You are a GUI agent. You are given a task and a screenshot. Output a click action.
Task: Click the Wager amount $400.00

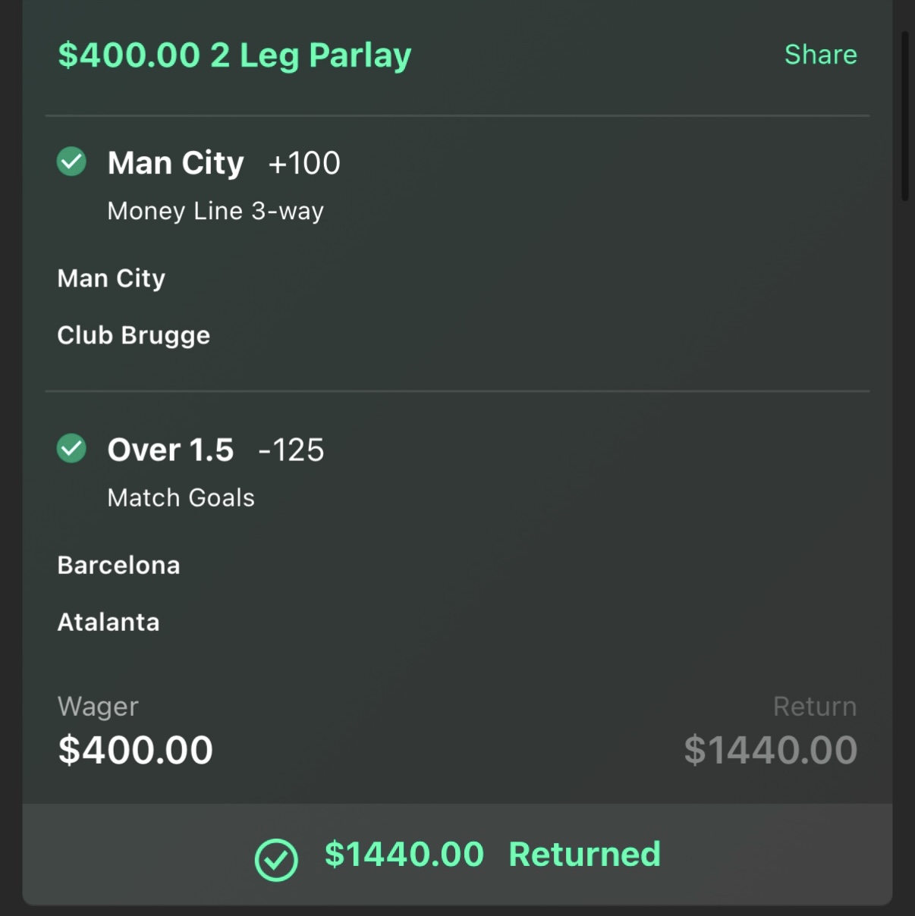136,750
